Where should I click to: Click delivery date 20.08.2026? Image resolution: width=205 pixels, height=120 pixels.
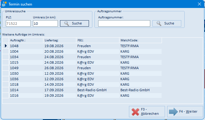click(x=54, y=51)
